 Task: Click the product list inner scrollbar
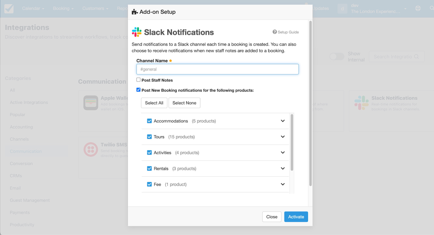pos(292,142)
